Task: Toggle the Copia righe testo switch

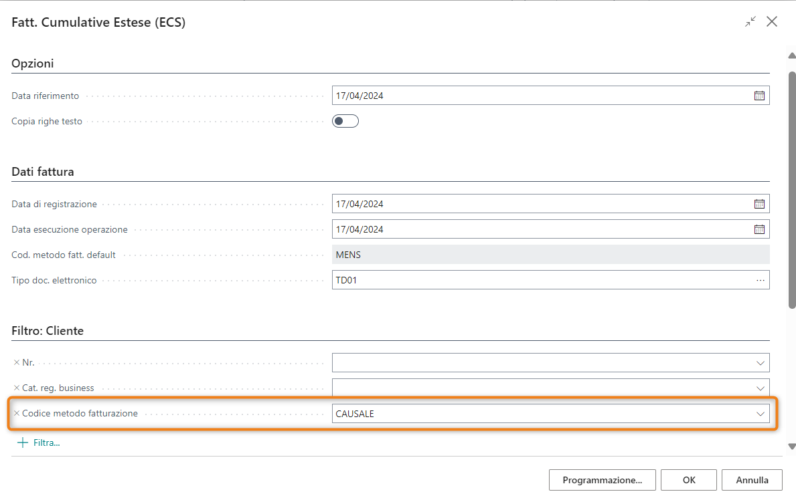Action: coord(345,121)
